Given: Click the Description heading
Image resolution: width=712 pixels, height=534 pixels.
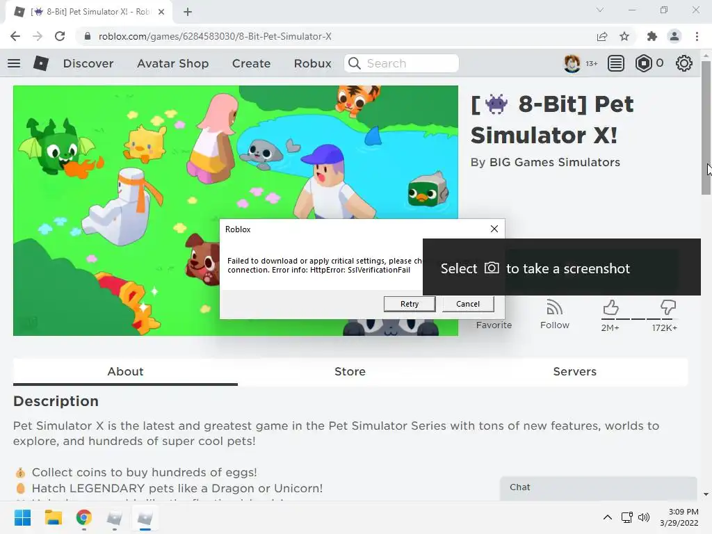Looking at the screenshot, I should coord(56,401).
